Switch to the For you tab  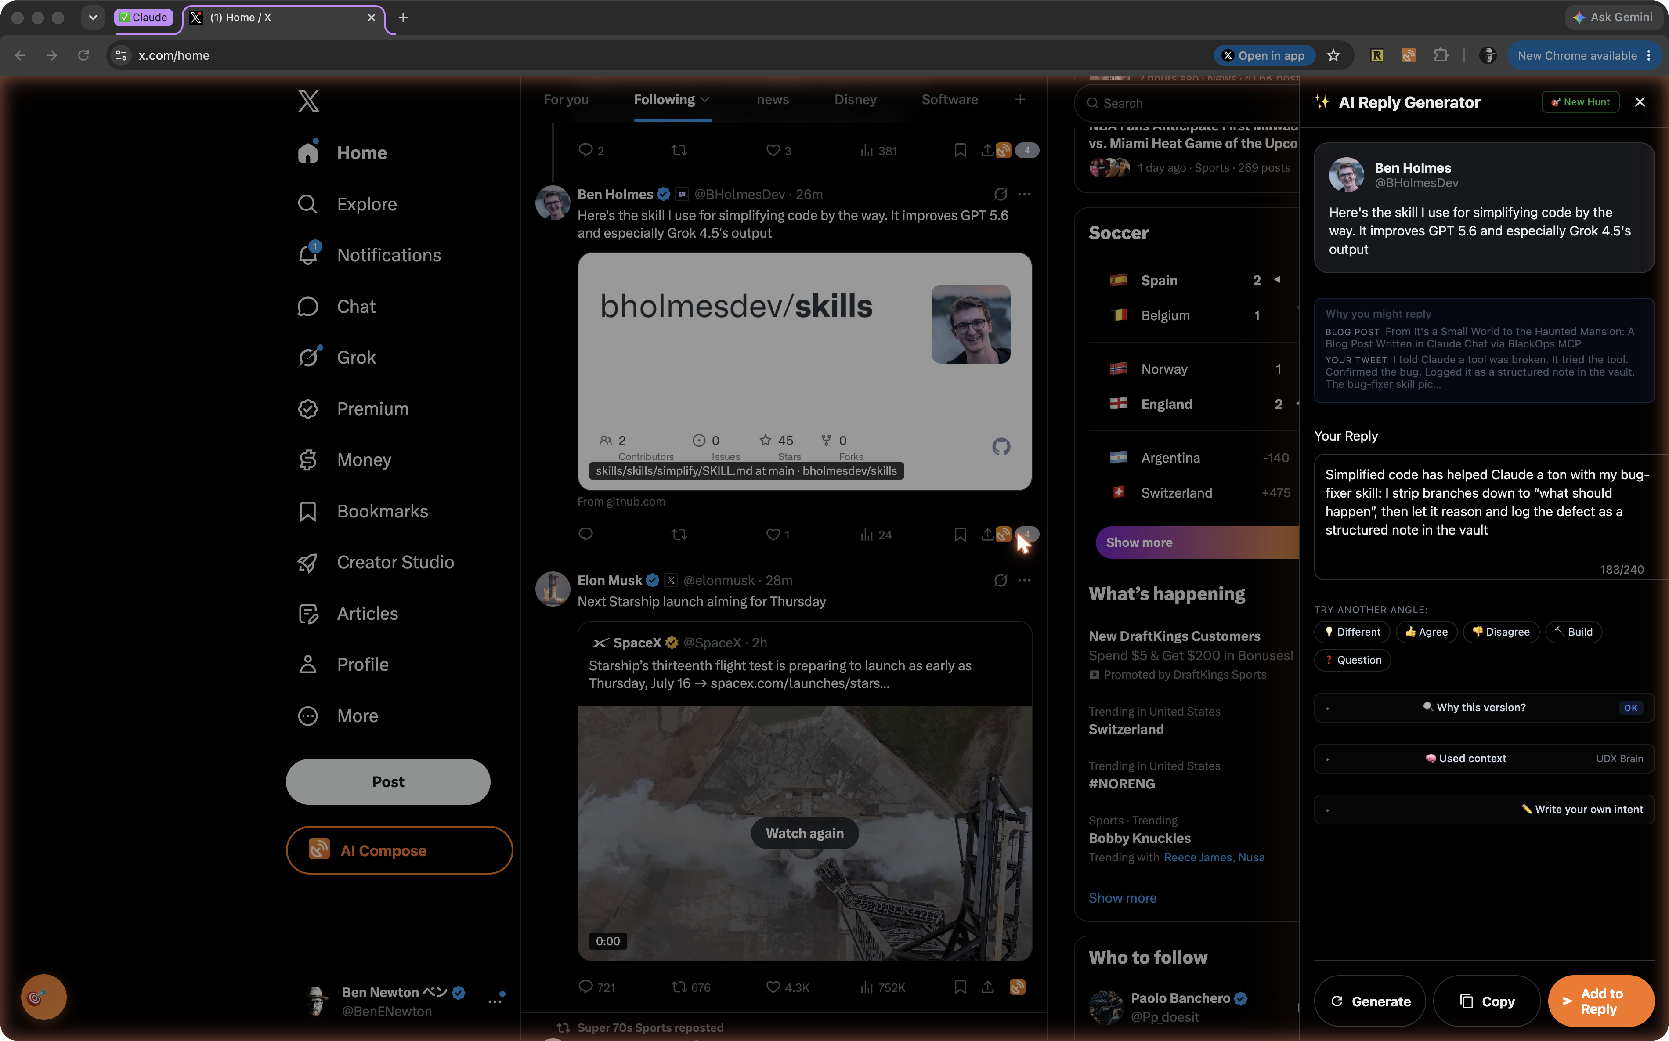point(566,100)
